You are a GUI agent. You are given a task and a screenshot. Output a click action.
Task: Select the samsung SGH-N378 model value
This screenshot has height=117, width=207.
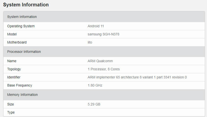coord(104,34)
